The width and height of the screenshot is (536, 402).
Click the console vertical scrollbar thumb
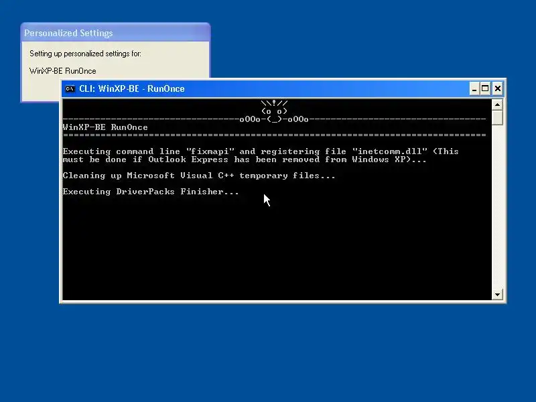(x=497, y=118)
